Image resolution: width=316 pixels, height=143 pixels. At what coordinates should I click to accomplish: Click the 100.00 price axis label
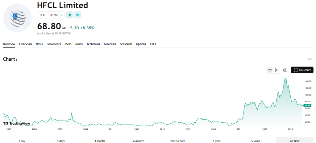pyautogui.click(x=308, y=95)
